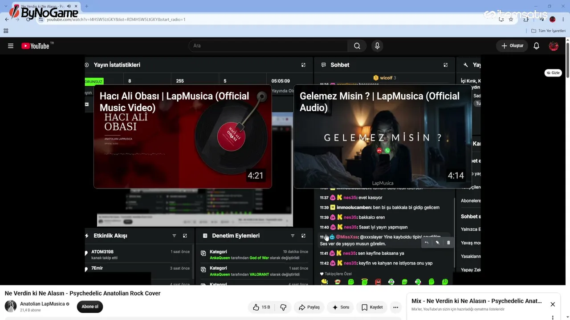
Task: Bookmark this page with the star icon
Action: tap(511, 20)
